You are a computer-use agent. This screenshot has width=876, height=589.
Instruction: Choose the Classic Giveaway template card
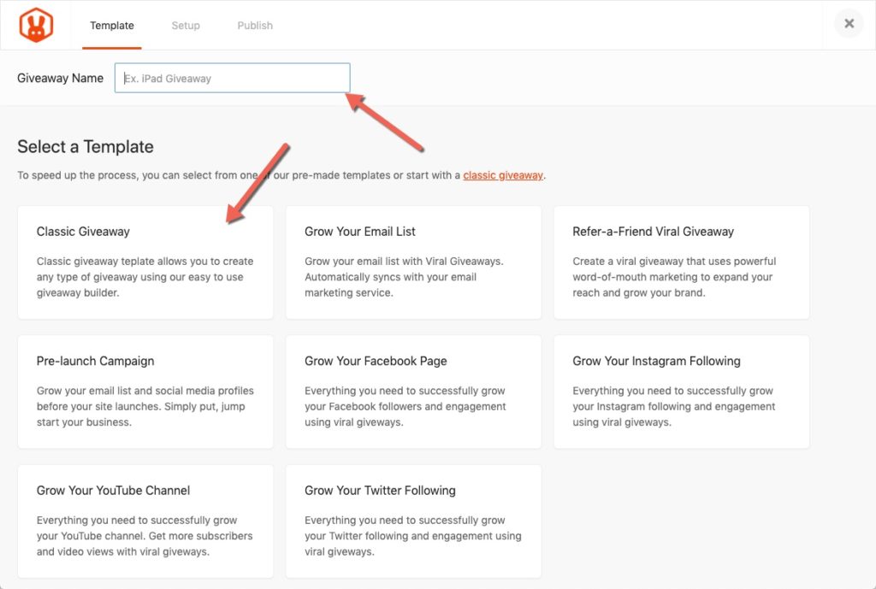pyautogui.click(x=145, y=262)
